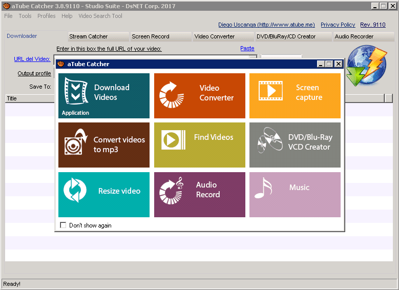Screen dimensions: 399x290
Task: Close the aTube Catcher launcher dialog
Action: 338,64
